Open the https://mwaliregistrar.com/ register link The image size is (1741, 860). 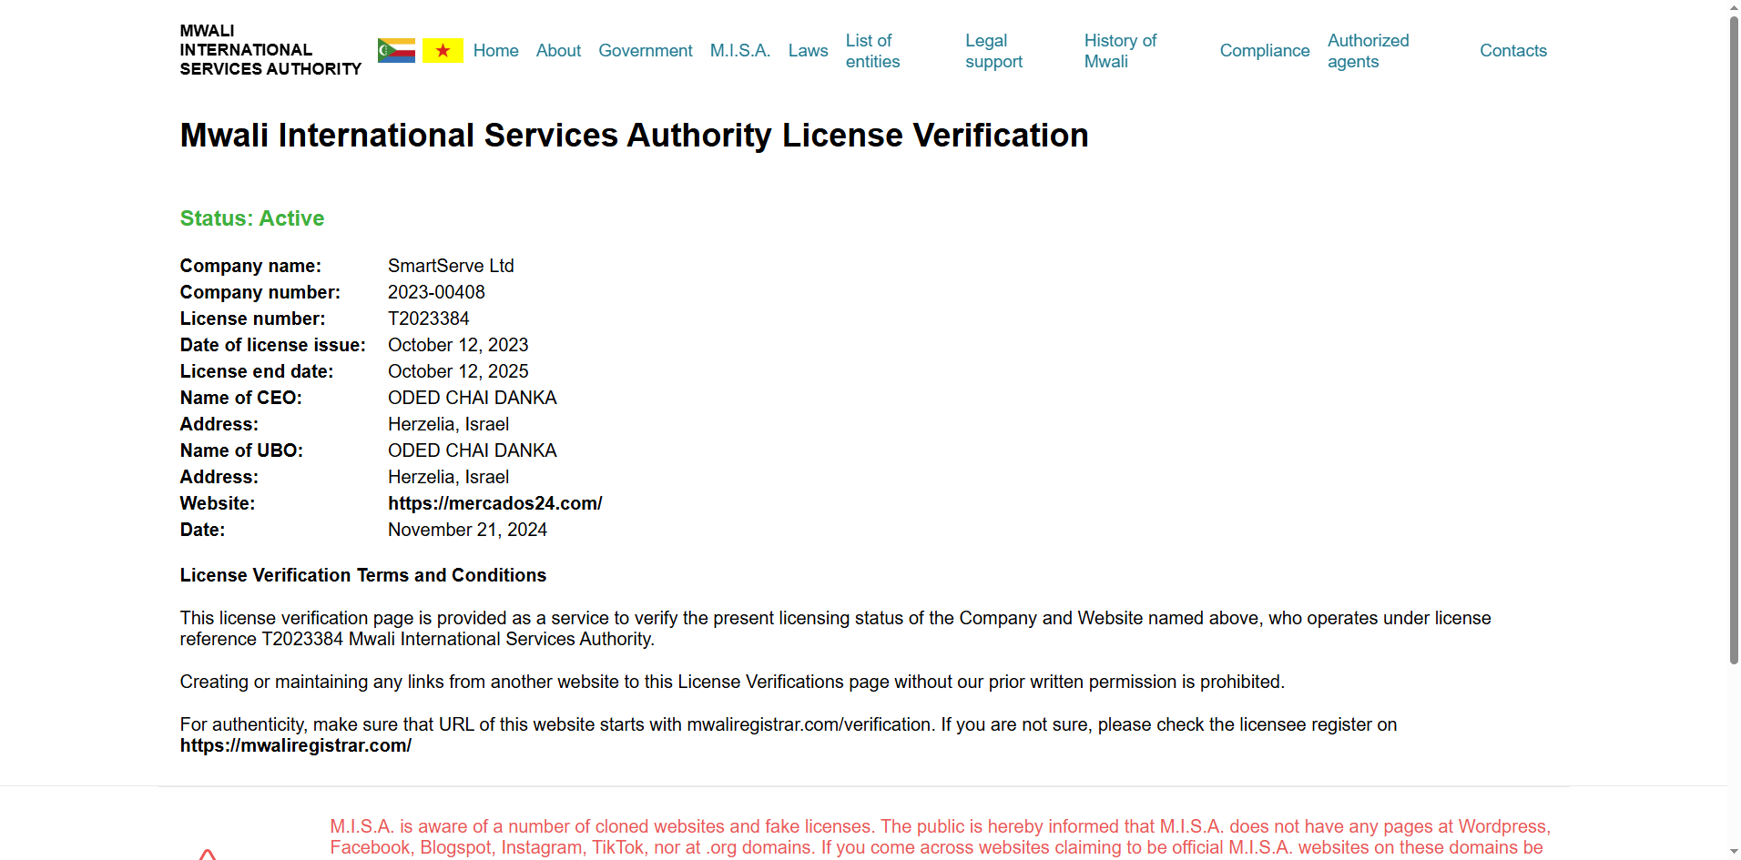tap(295, 745)
